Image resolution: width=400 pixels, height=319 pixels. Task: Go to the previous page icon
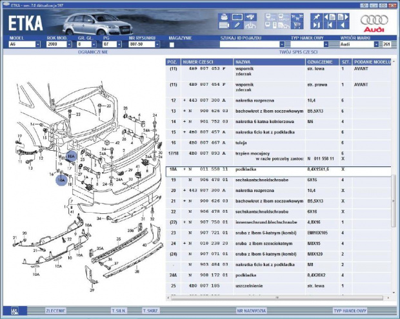pyautogui.click(x=330, y=17)
